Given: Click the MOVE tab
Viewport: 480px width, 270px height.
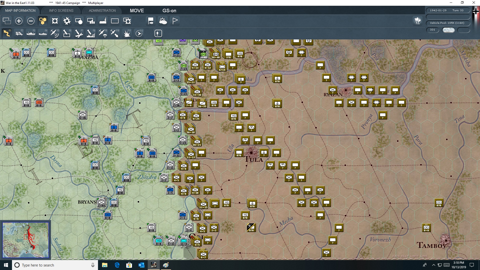Looking at the screenshot, I should 137,10.
